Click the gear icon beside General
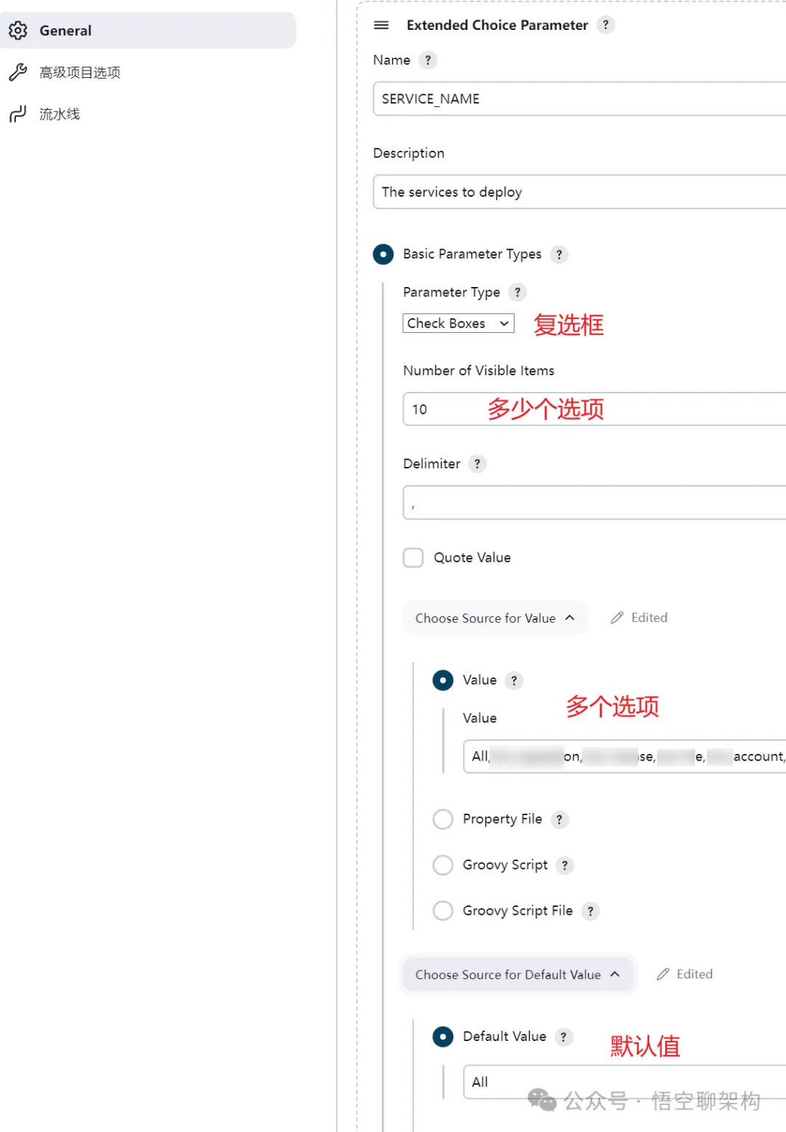Screen dimensions: 786x1132 click(17, 31)
